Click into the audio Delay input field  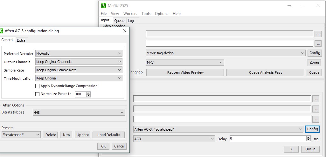click(x=267, y=139)
